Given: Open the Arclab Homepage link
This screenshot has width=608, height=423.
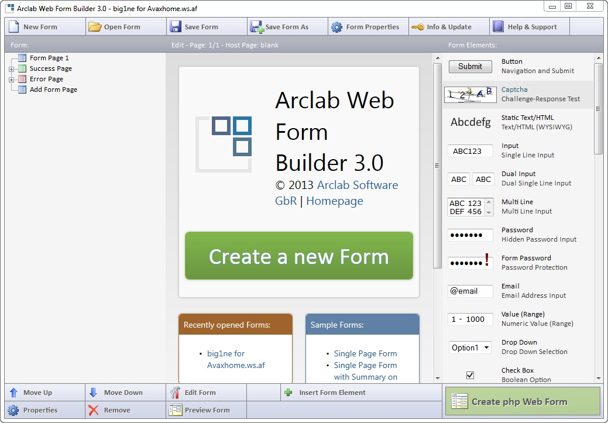Looking at the screenshot, I should click(x=334, y=201).
